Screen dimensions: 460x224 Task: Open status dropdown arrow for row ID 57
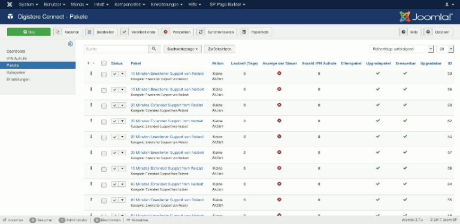coord(122,153)
